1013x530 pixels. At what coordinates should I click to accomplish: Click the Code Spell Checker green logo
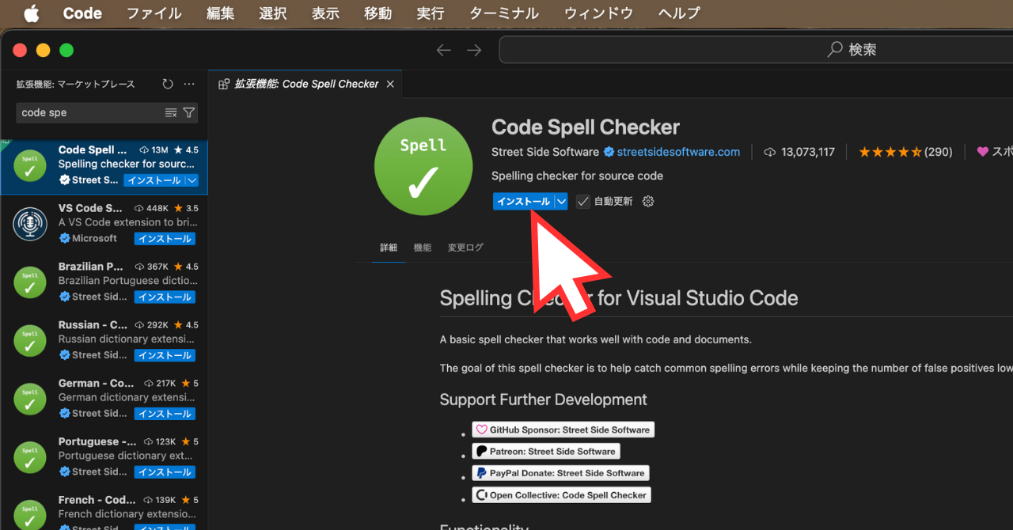coord(423,166)
